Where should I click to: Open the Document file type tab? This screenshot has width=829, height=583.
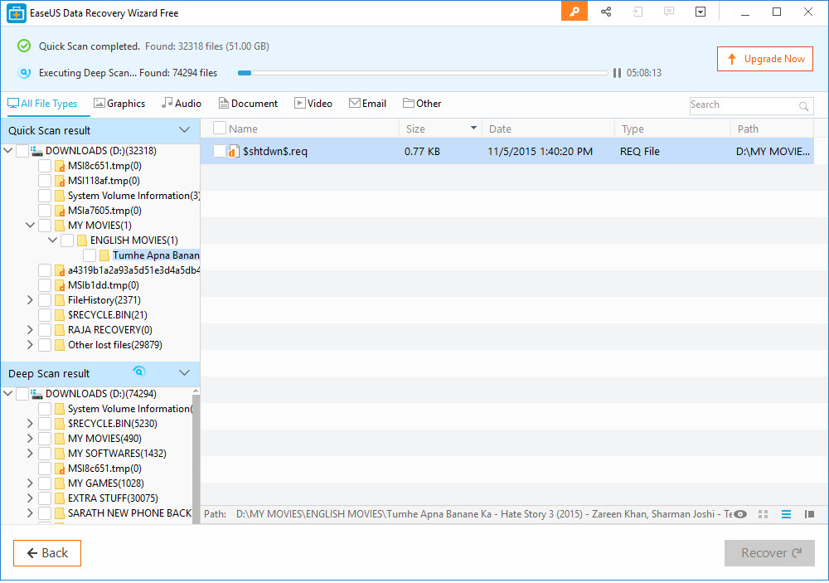(x=248, y=103)
